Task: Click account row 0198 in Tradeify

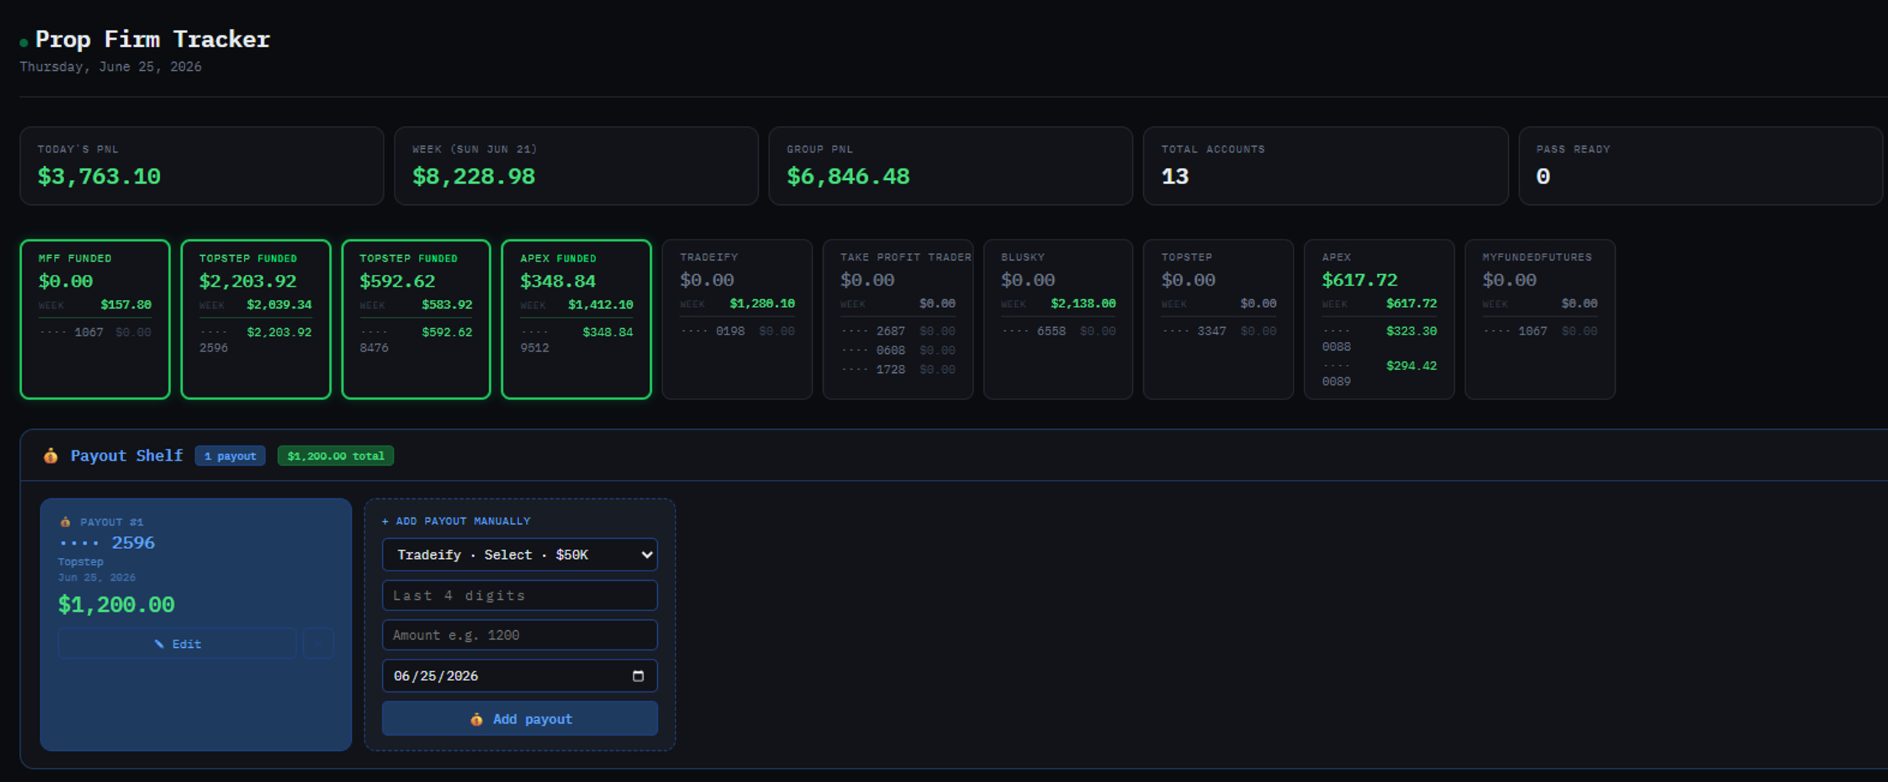Action: (737, 331)
